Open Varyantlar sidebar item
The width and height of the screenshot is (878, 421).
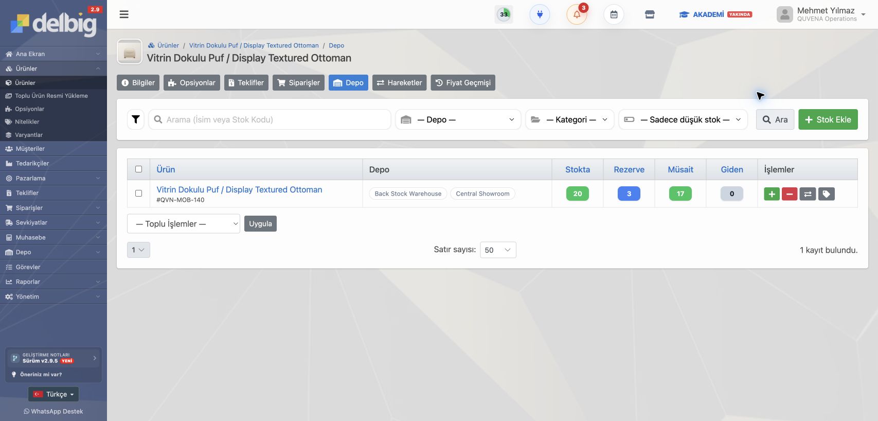(x=53, y=135)
